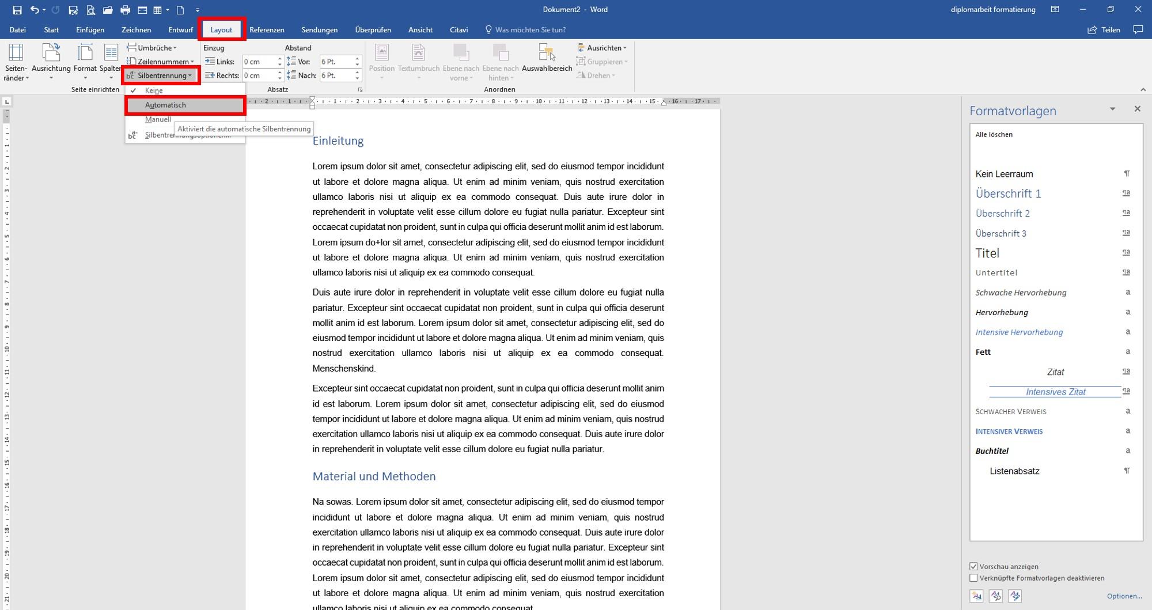
Task: Open Format page size button
Action: pos(85,62)
